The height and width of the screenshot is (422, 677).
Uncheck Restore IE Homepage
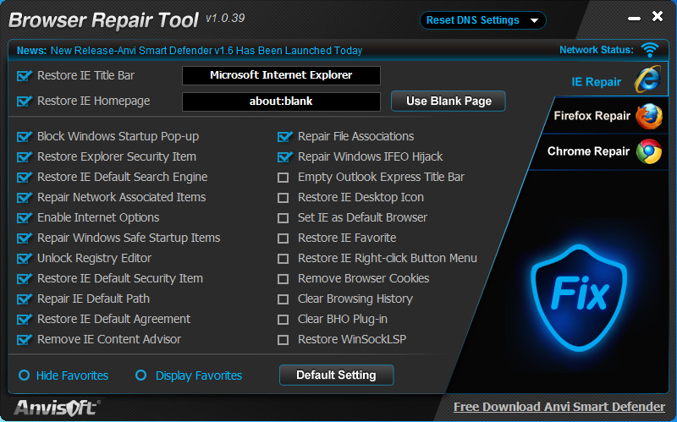tap(25, 101)
